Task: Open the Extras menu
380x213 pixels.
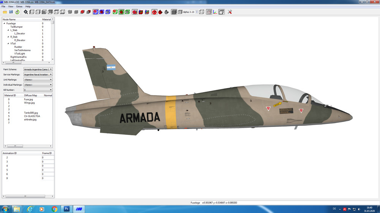Action: 19,6
